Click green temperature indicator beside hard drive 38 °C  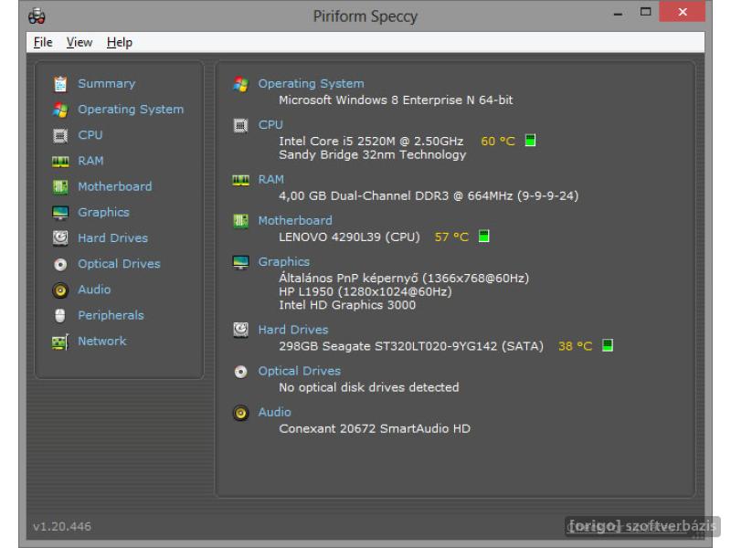[x=608, y=345]
